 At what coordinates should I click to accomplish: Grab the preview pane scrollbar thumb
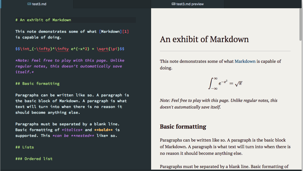(301, 25)
